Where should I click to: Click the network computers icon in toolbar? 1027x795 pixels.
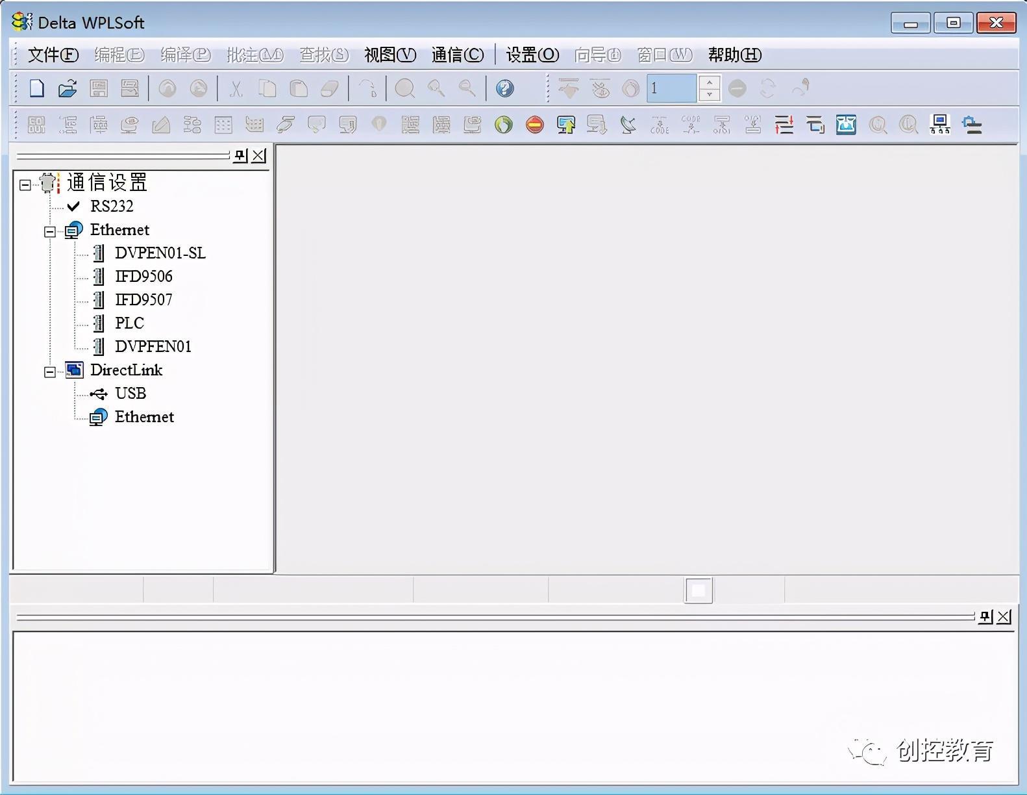tap(939, 125)
